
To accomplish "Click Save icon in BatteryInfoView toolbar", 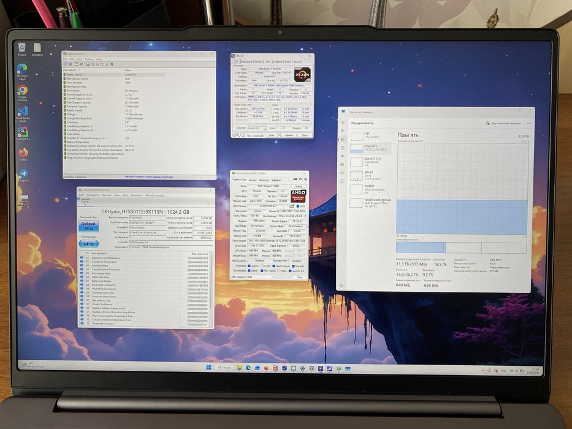I will [88, 64].
